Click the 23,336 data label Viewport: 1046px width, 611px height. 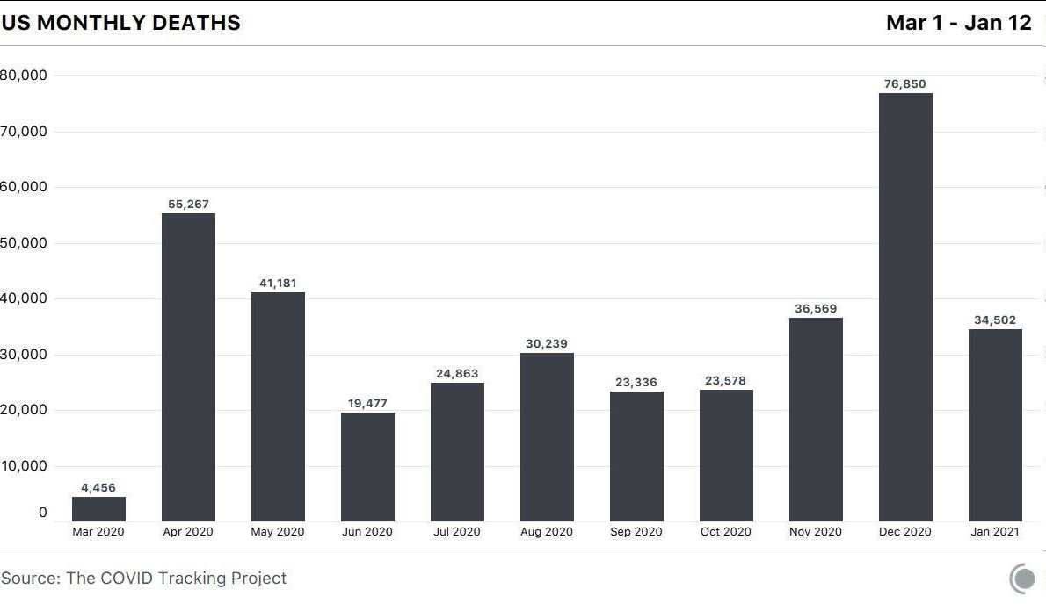point(636,383)
